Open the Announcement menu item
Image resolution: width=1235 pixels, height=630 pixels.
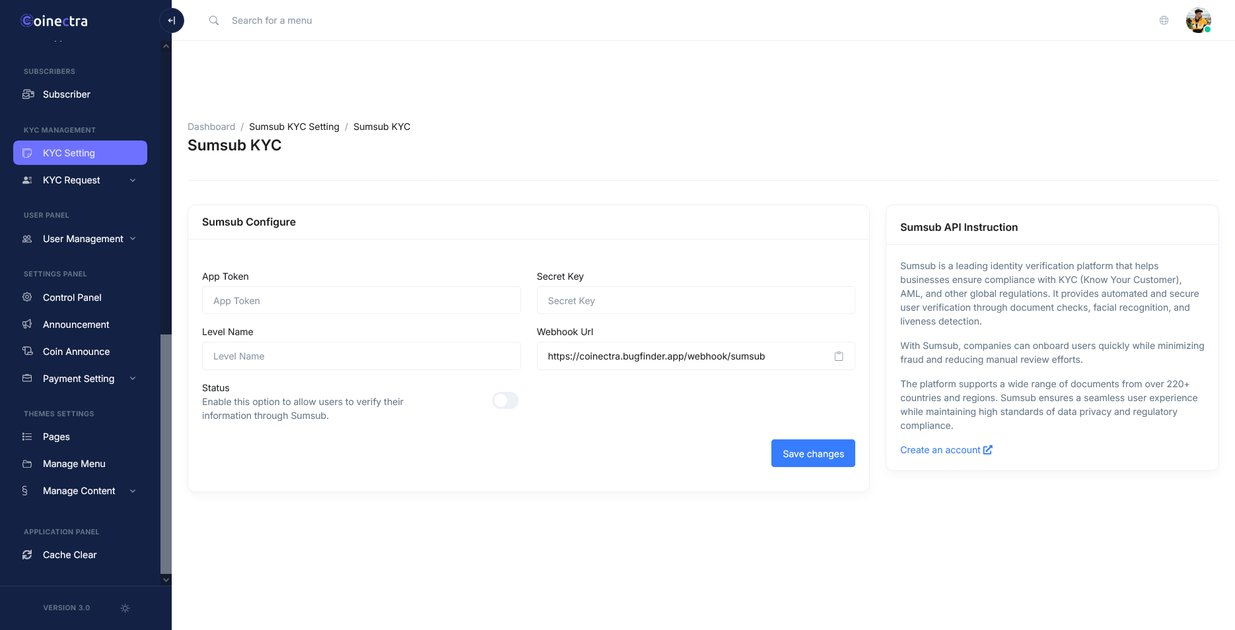tap(80, 325)
